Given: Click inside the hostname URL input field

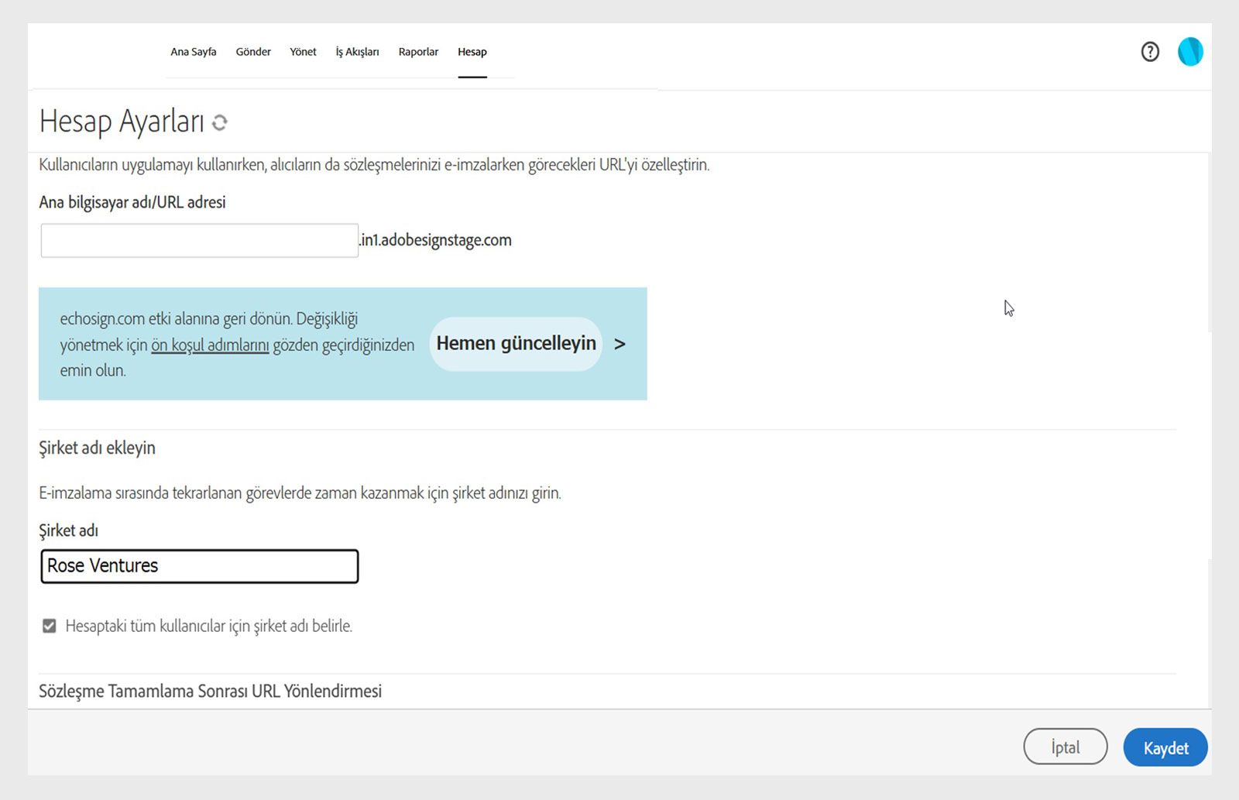Looking at the screenshot, I should 198,239.
